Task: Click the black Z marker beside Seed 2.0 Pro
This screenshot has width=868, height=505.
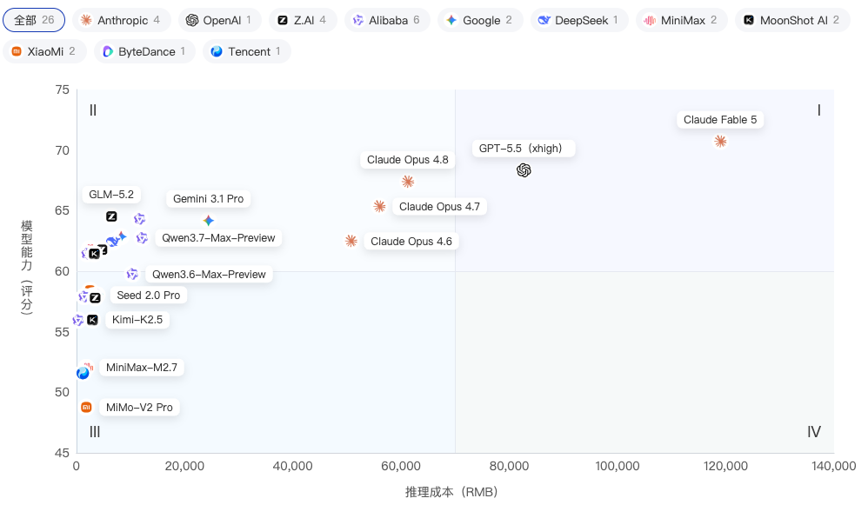Action: [x=95, y=297]
